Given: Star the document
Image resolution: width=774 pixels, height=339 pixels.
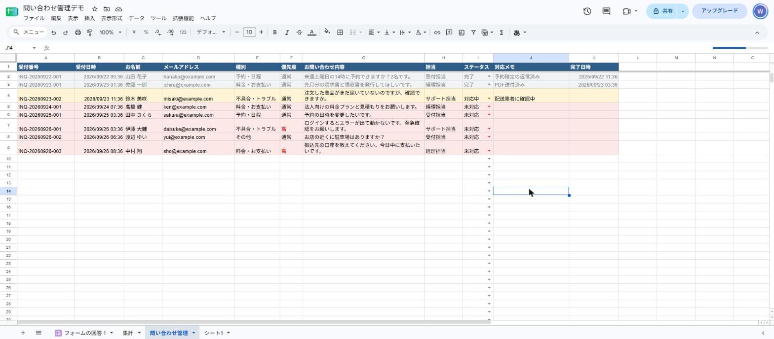Looking at the screenshot, I should click(x=94, y=9).
